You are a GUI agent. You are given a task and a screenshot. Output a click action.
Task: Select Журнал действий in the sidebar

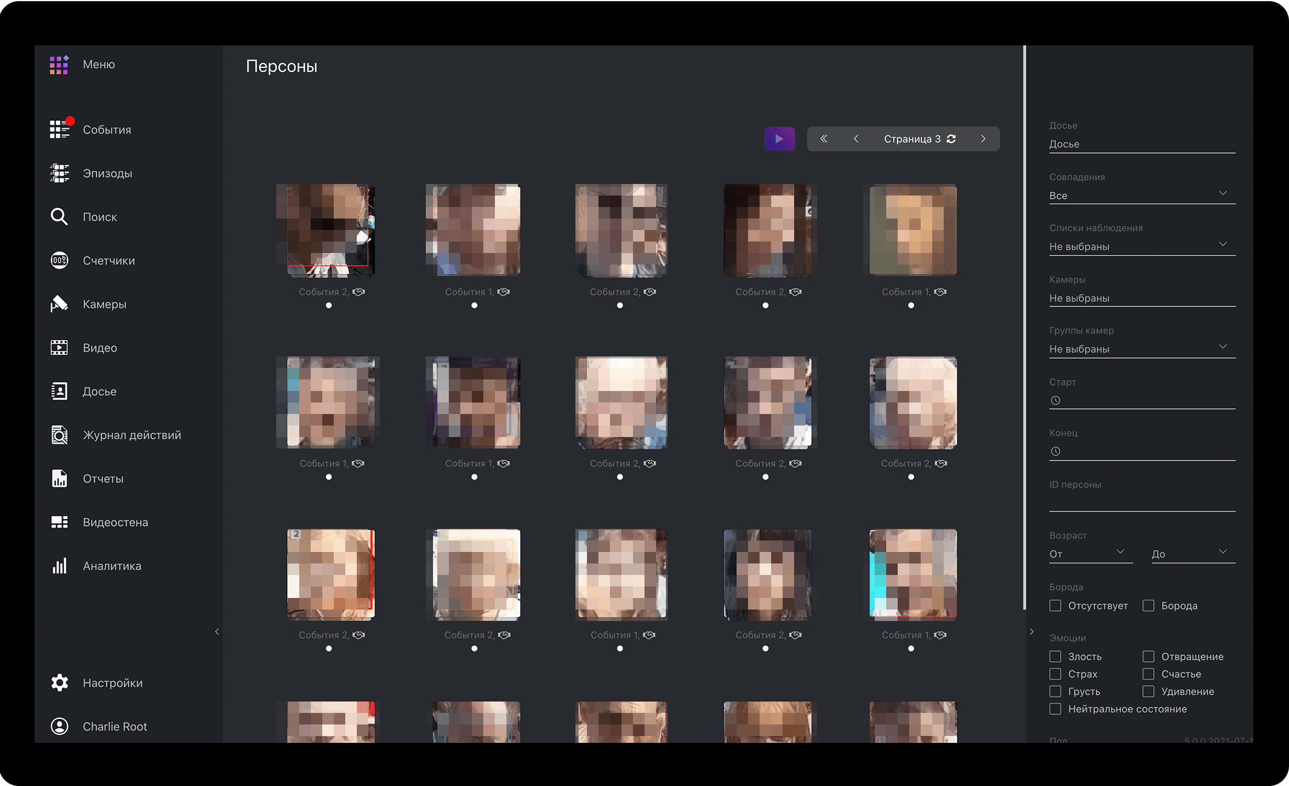pos(132,435)
